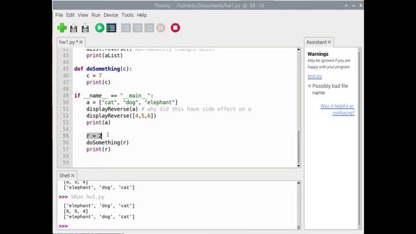Open the Edit menu
Viewport: 416px width, 234px height.
(70, 15)
